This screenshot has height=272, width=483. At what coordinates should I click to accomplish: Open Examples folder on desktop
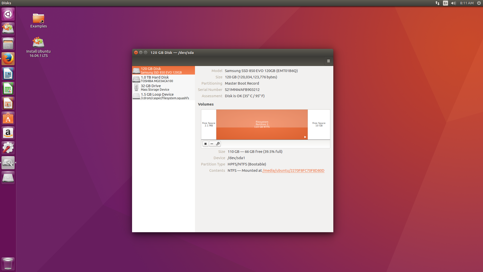[38, 21]
